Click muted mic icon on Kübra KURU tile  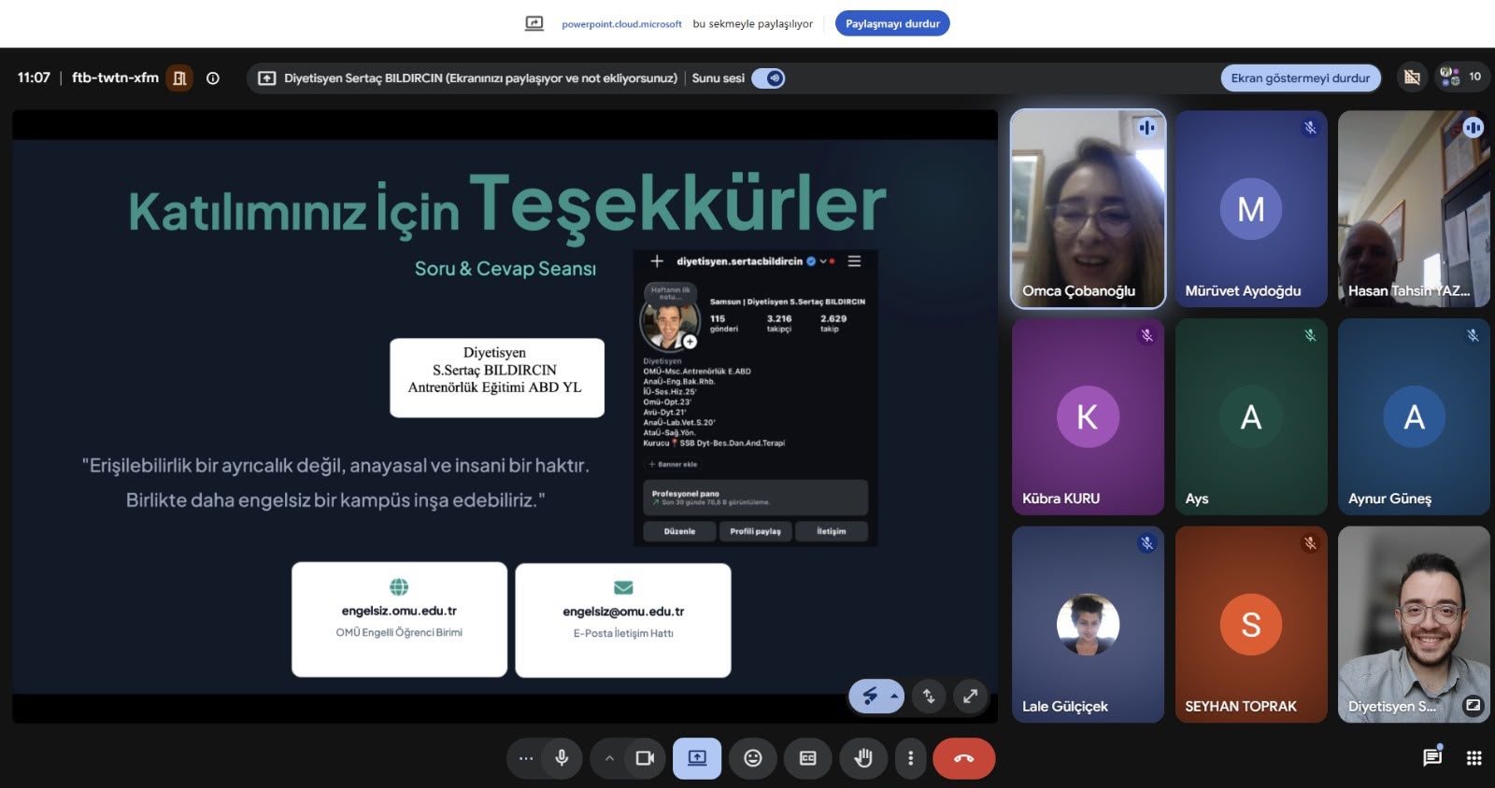click(x=1146, y=335)
